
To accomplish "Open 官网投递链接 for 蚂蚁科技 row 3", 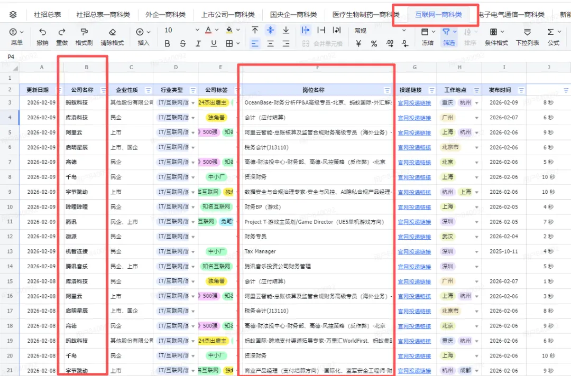I will [415, 104].
